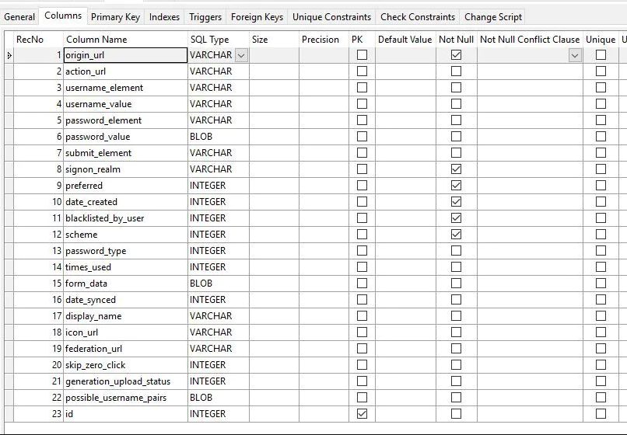
Task: Enable Not Null for times_used
Action: (x=456, y=267)
